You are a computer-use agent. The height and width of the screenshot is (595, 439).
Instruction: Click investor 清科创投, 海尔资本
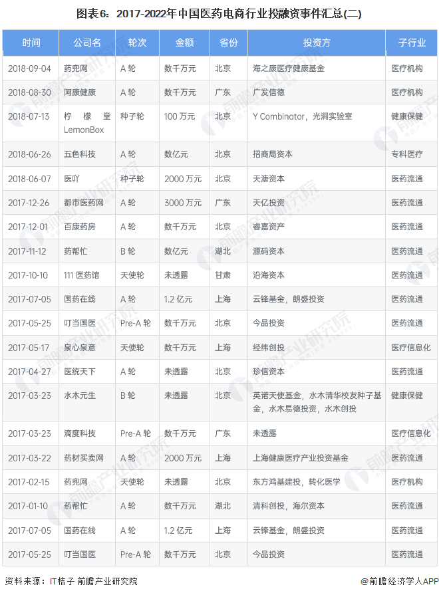(x=289, y=506)
